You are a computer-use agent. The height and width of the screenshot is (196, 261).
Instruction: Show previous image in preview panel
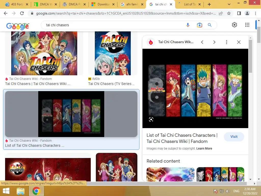tap(202, 42)
